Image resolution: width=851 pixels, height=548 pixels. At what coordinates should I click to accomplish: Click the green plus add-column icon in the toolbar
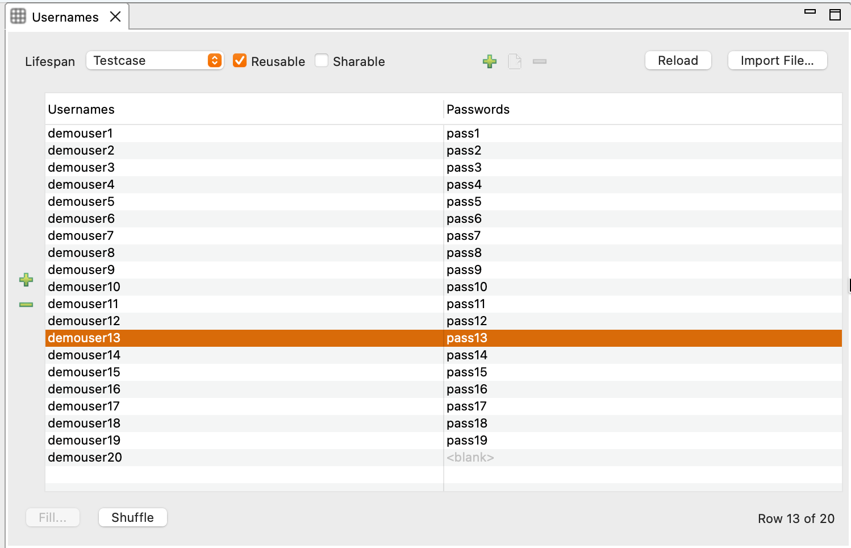489,61
